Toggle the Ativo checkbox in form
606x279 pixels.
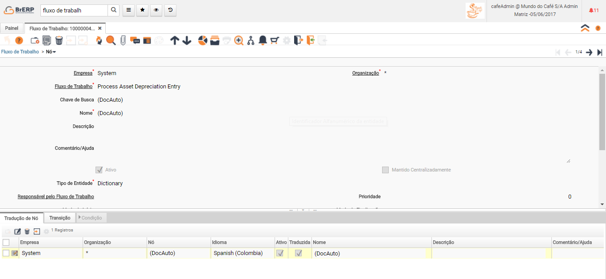[99, 170]
